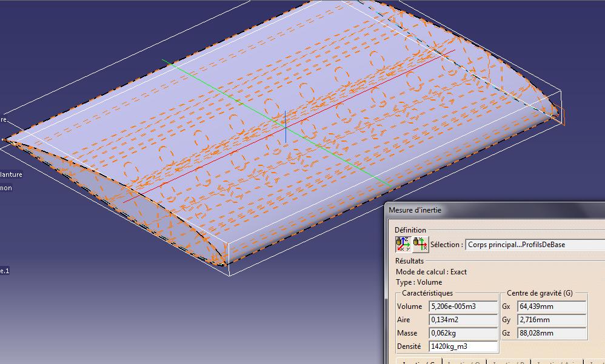Screen dimensions: 605x364
Task: Click the Gz value 88,028mm
Action: (x=552, y=333)
